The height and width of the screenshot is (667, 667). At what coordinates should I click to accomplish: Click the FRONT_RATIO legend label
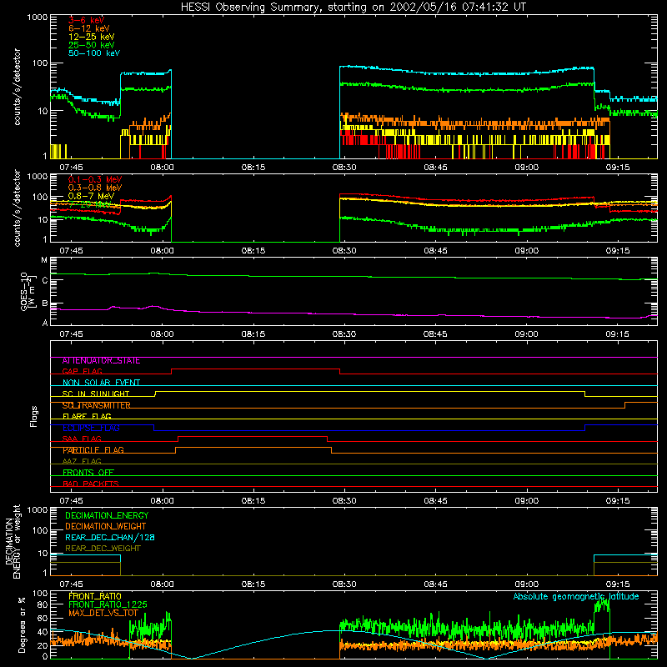click(x=95, y=596)
